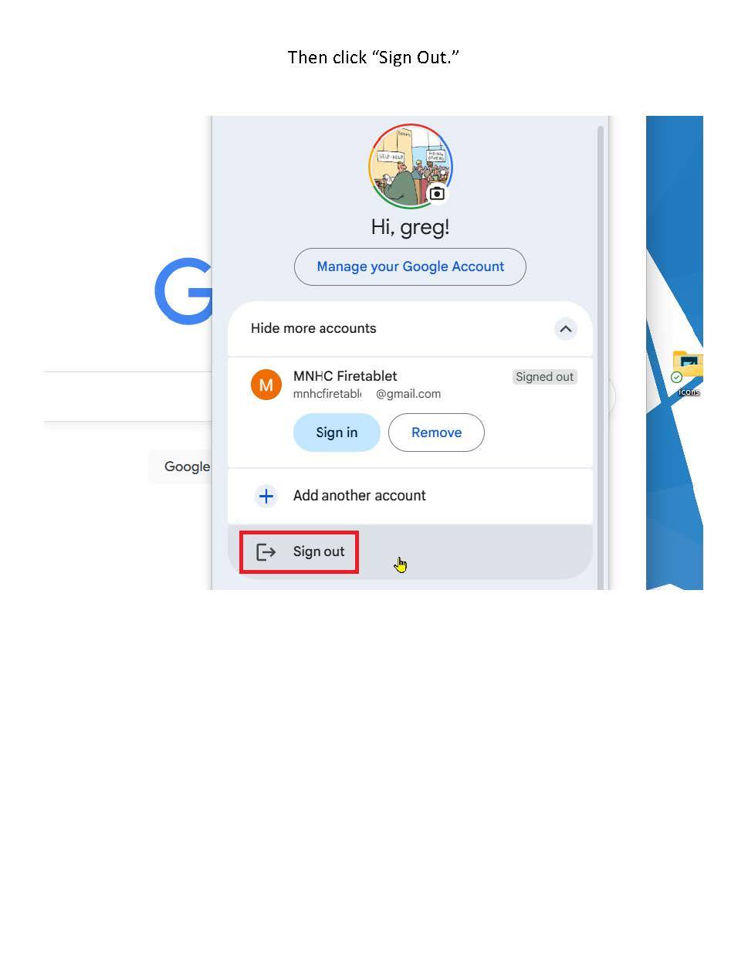This screenshot has width=748, height=977.
Task: Click the Hide more accounts row
Action: [410, 328]
